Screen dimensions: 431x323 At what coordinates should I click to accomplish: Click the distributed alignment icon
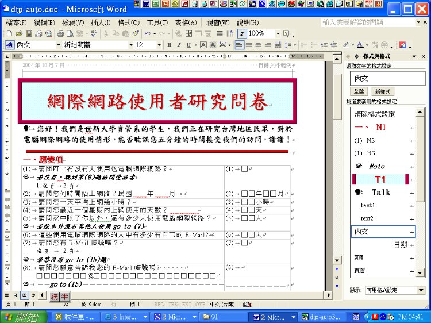[278, 45]
